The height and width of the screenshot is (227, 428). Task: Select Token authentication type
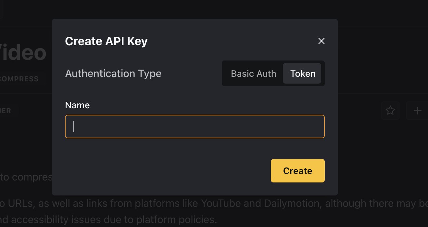[x=303, y=73]
